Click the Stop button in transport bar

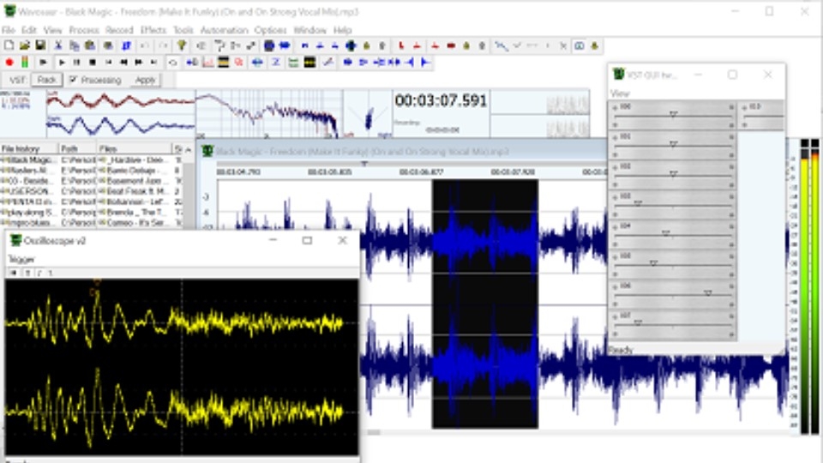(x=93, y=63)
